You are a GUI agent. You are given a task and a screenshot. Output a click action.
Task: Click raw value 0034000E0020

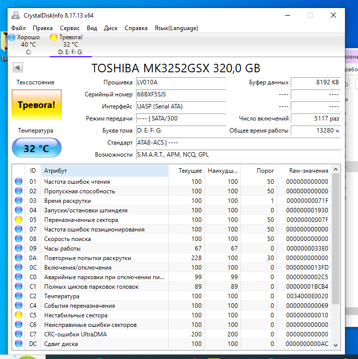307,296
